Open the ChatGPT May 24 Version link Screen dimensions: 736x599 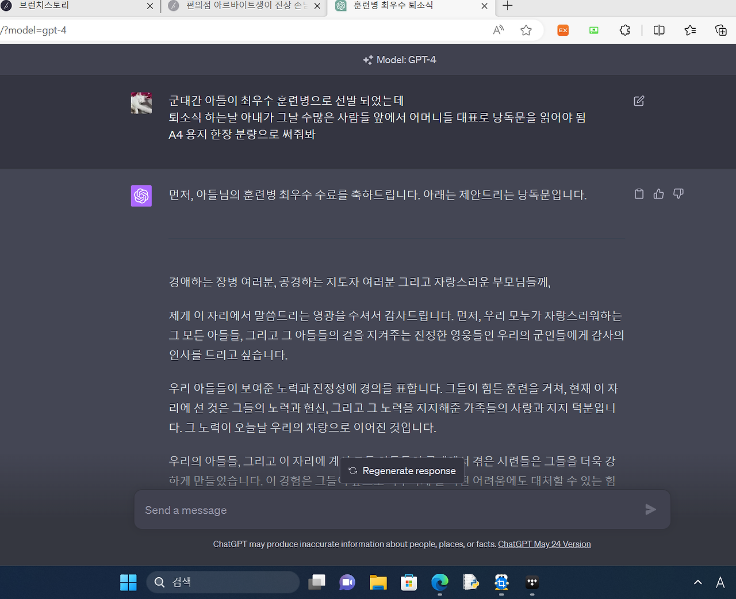coord(545,544)
